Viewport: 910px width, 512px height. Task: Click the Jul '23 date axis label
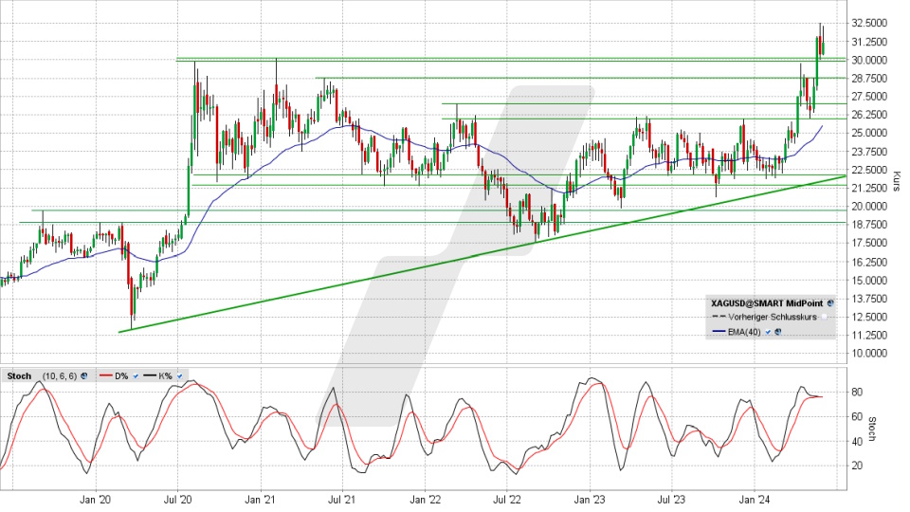click(x=672, y=500)
